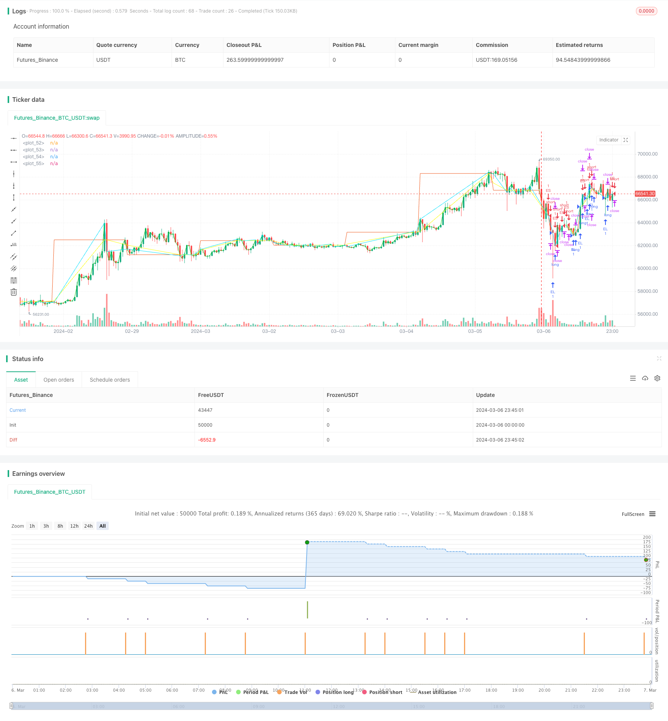Select the horizontal straight line drawing tool
Image resolution: width=668 pixels, height=721 pixels.
14,138
